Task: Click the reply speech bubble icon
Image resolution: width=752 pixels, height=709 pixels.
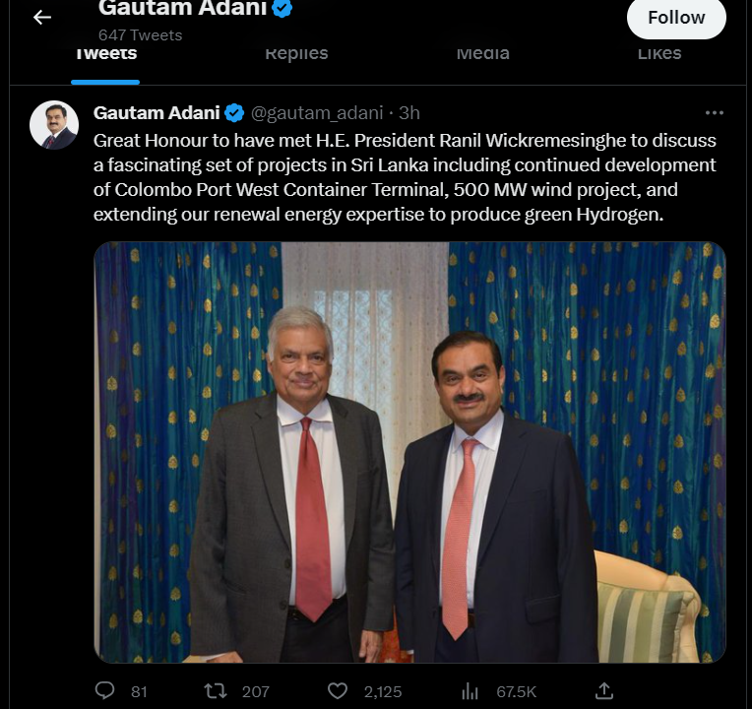Action: [104, 690]
